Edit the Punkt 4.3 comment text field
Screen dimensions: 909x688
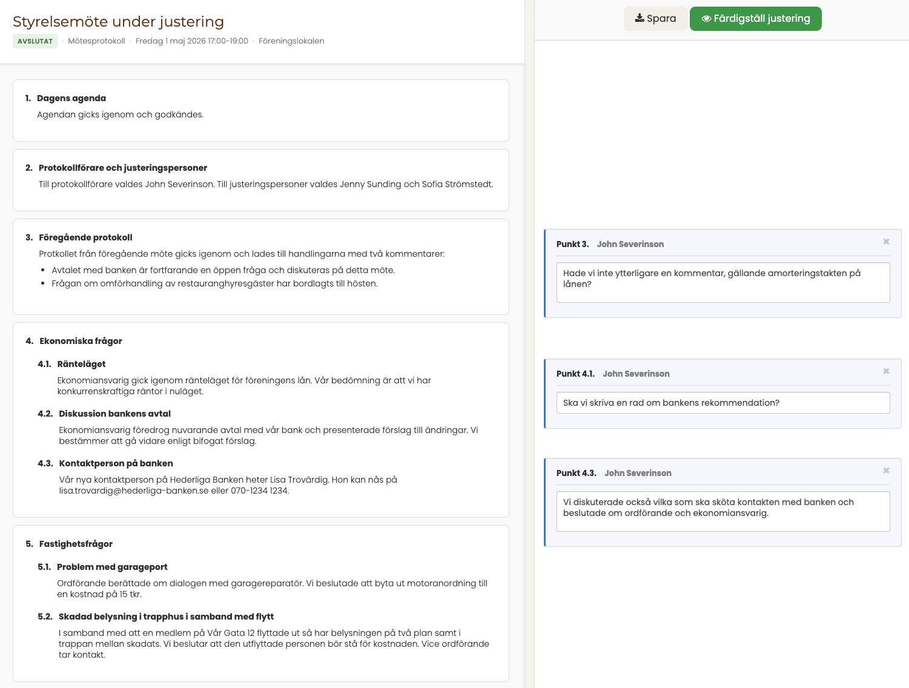(723, 511)
